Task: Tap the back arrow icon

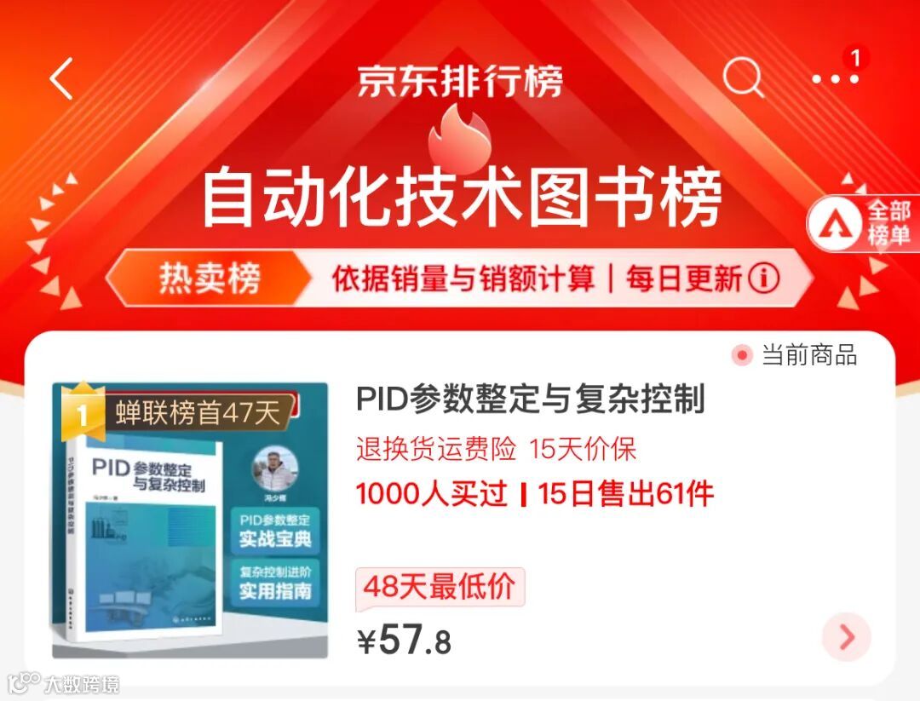Action: point(61,78)
